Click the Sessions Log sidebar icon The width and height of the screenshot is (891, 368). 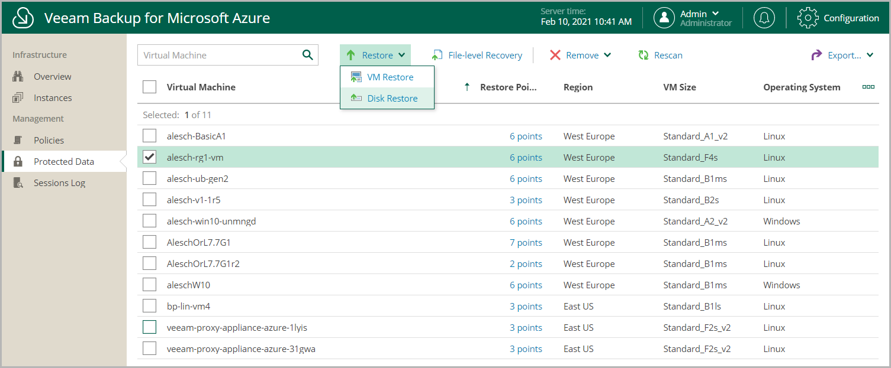click(x=18, y=183)
